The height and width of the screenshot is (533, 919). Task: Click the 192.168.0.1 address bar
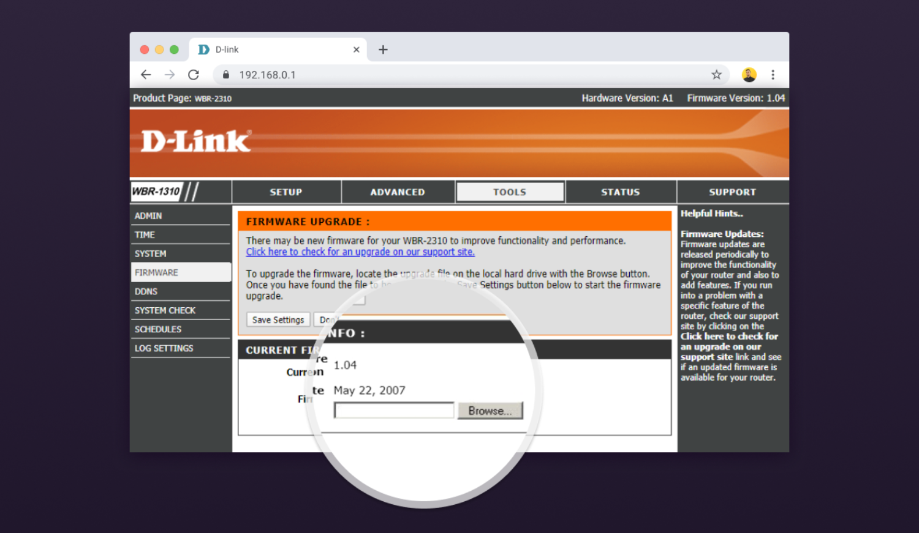[x=471, y=75]
